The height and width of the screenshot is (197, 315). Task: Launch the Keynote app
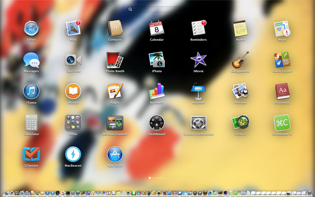(x=198, y=91)
